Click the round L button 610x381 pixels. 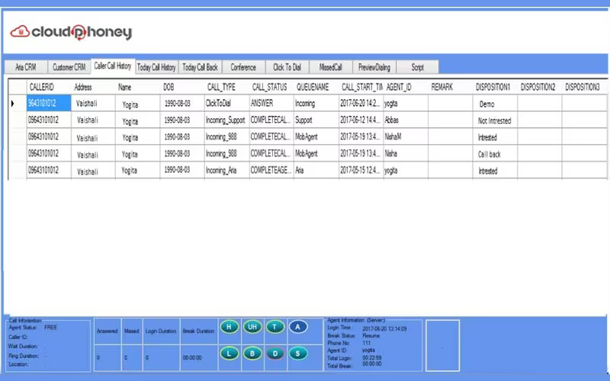coord(230,354)
